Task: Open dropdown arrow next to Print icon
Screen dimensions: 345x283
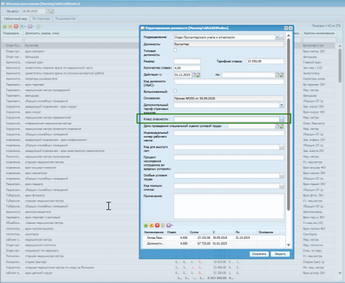Action: [x=25, y=27]
